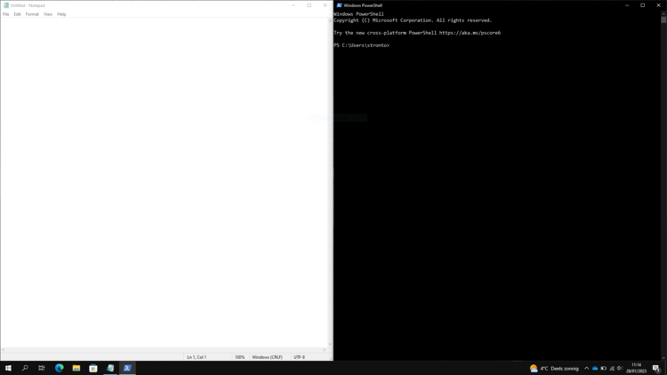The width and height of the screenshot is (667, 375).
Task: Open taskbar Search
Action: click(x=25, y=368)
